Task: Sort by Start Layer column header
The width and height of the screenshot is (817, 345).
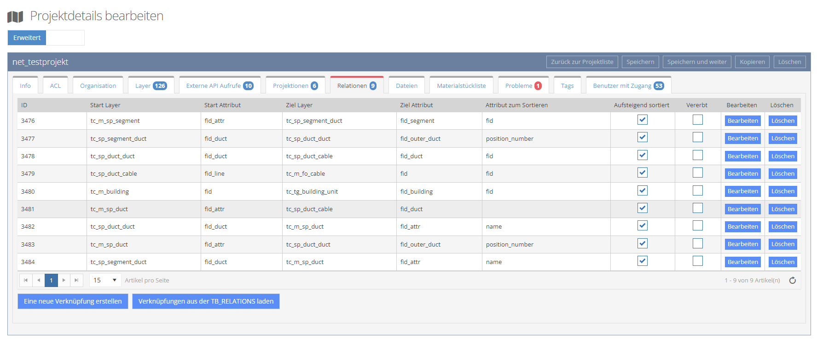Action: [x=105, y=105]
